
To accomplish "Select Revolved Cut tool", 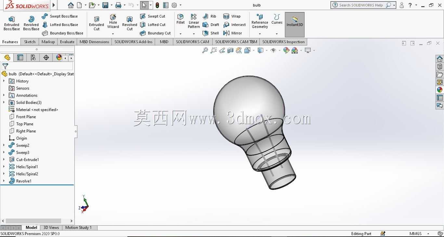I will point(130,23).
